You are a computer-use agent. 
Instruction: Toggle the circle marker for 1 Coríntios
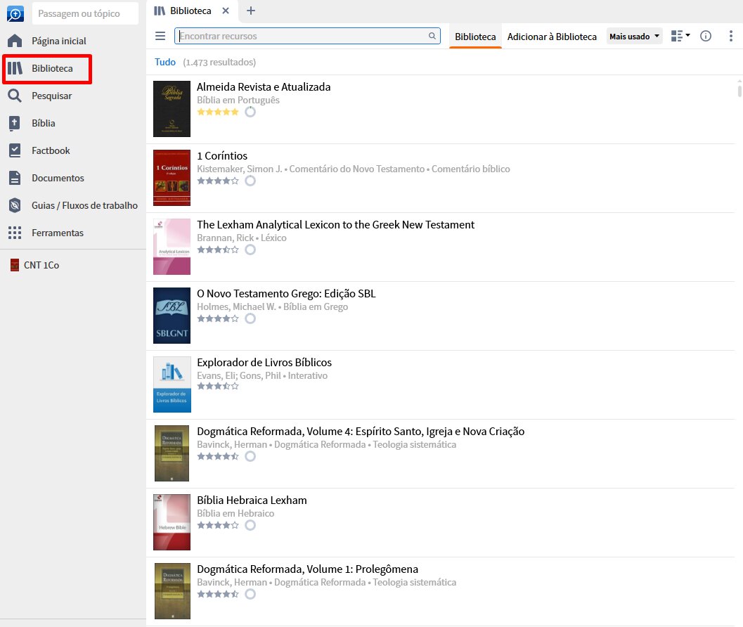pos(250,181)
